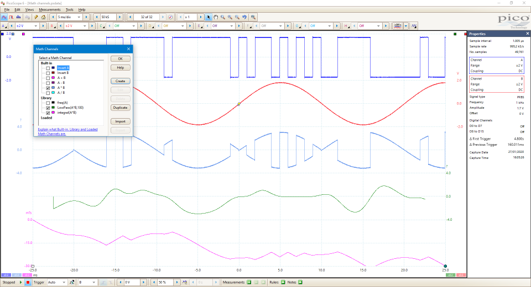Open the File menu
Screen dimensions: 531x287
click(x=7, y=10)
